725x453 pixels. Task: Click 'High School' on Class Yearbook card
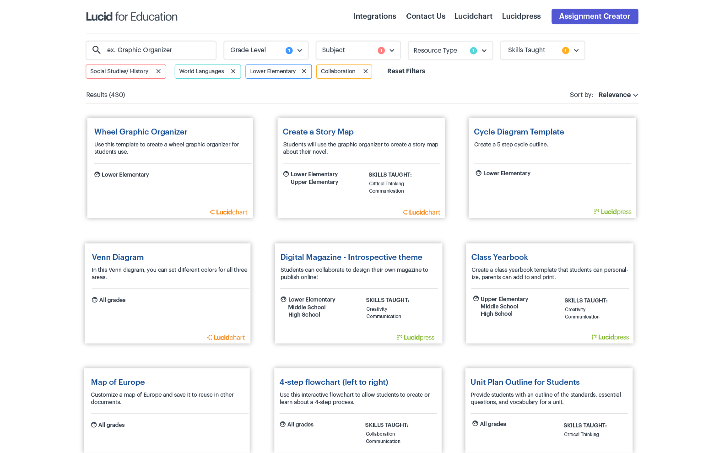coord(497,314)
